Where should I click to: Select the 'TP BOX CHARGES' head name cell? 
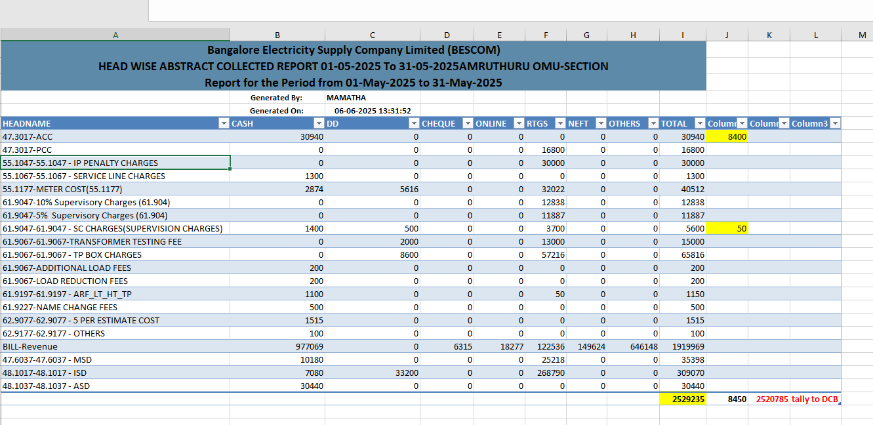point(115,254)
